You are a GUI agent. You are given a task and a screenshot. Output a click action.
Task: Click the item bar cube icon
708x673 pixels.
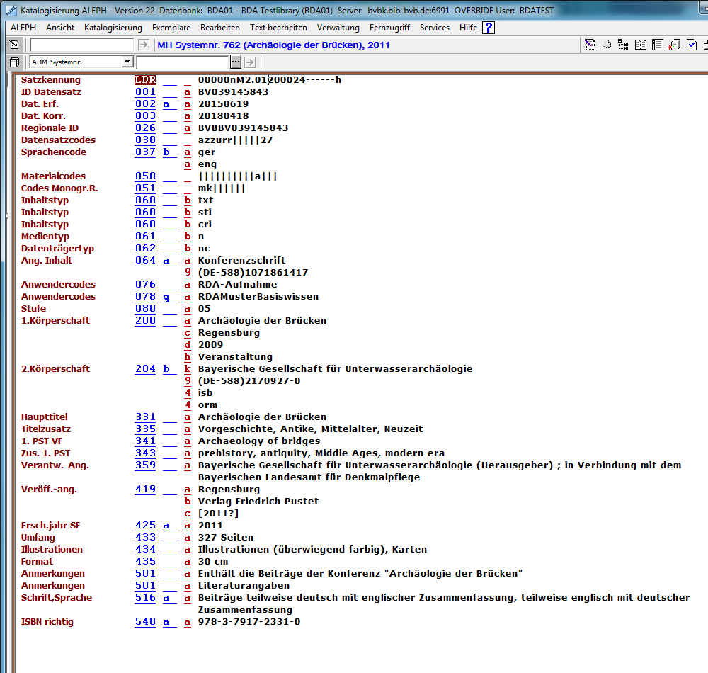pos(14,62)
